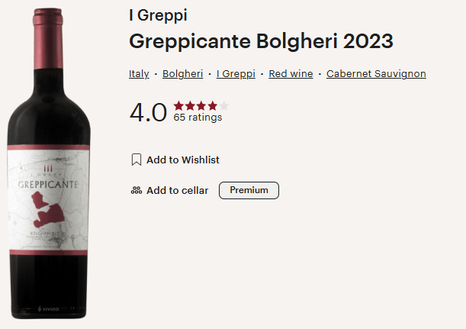Open the Italy country link
Viewport: 466px width, 329px height.
139,74
